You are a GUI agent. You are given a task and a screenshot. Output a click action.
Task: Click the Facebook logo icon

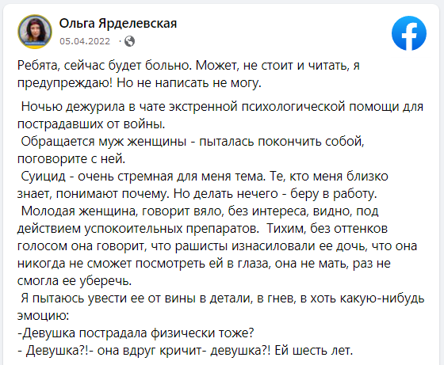409,33
